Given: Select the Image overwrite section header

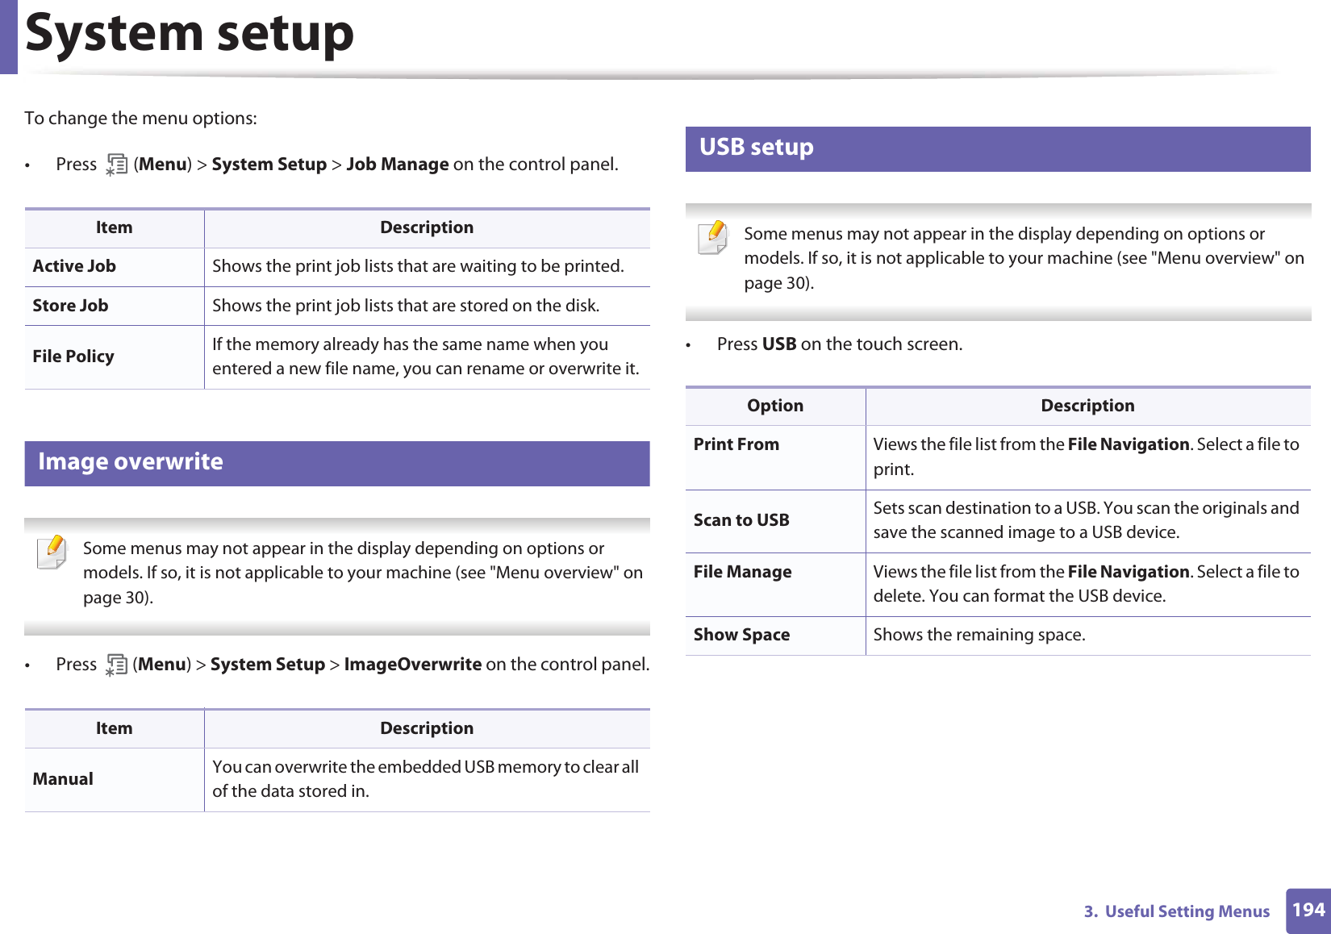Looking at the screenshot, I should tap(337, 463).
